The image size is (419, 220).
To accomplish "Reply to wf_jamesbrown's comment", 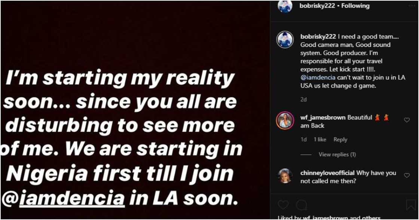I will [x=340, y=140].
